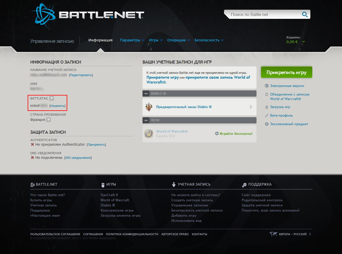Open the Операции dropdown menu

pyautogui.click(x=178, y=40)
